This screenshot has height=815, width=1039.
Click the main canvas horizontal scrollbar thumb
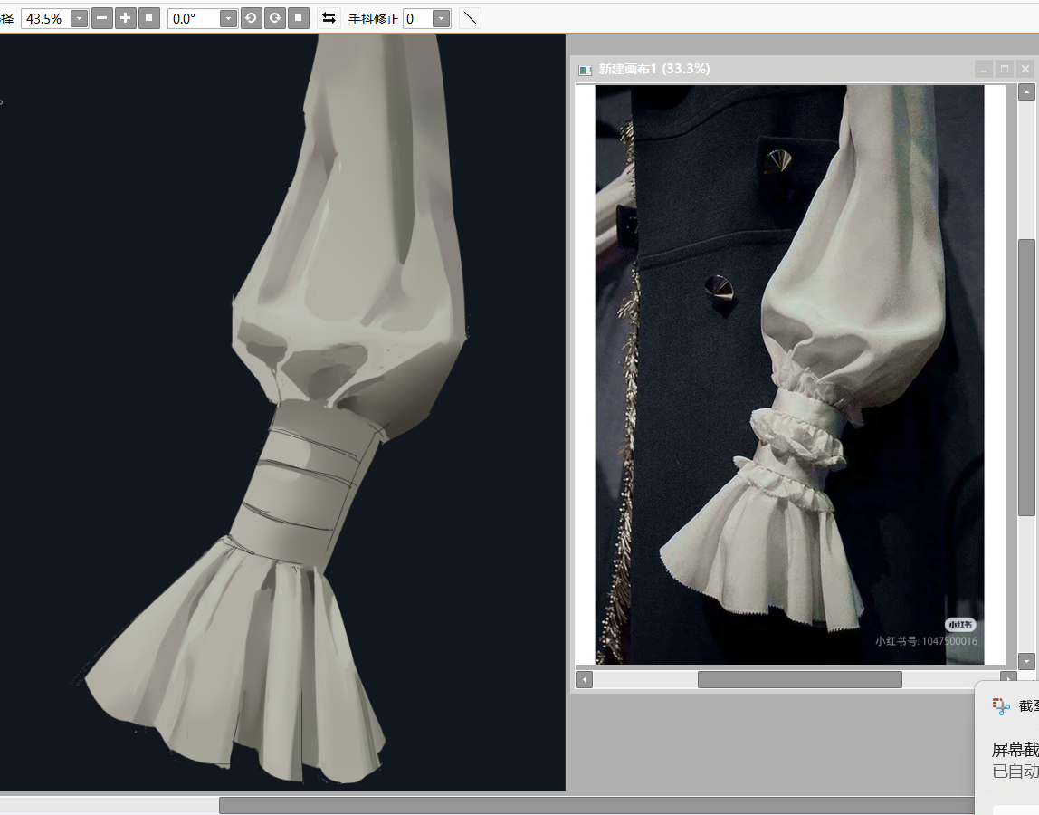(x=588, y=805)
